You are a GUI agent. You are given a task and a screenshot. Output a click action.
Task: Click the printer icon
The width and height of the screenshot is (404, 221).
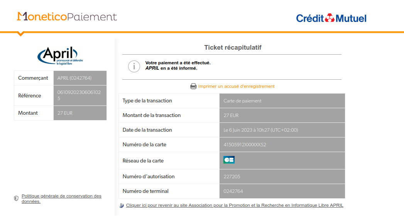click(194, 86)
